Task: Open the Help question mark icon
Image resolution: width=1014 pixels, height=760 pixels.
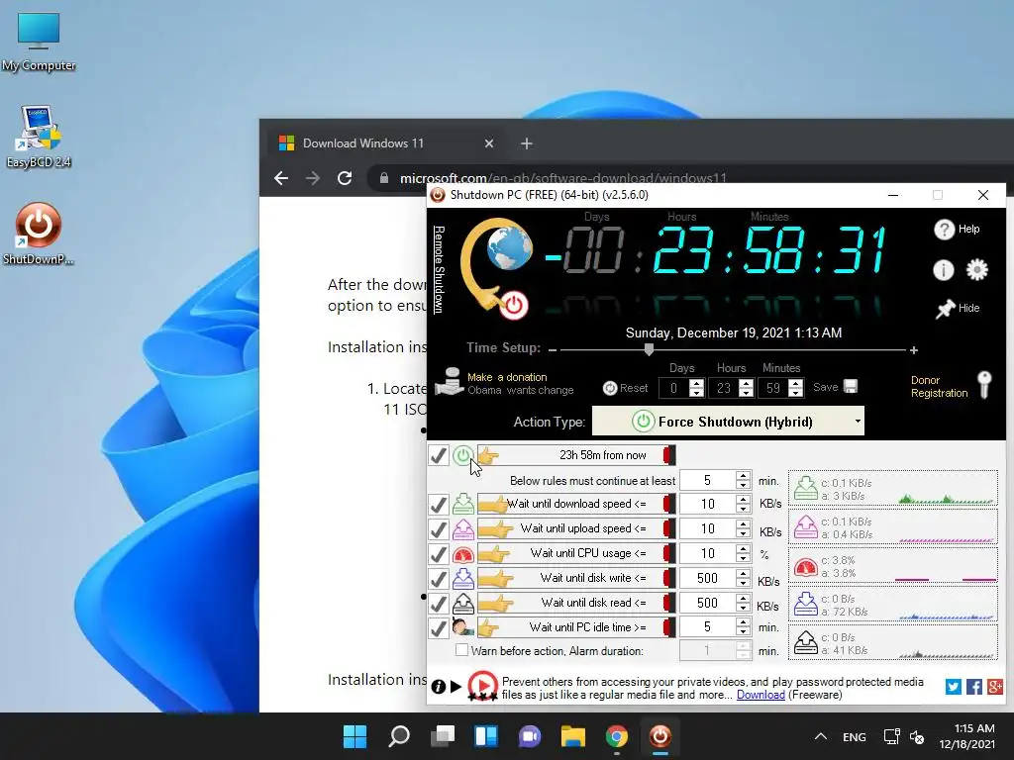Action: [944, 229]
